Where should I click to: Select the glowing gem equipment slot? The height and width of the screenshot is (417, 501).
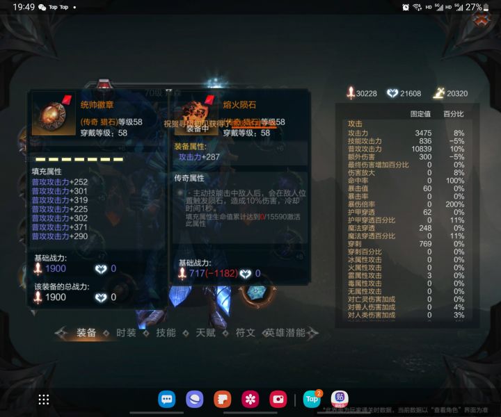coord(257,293)
